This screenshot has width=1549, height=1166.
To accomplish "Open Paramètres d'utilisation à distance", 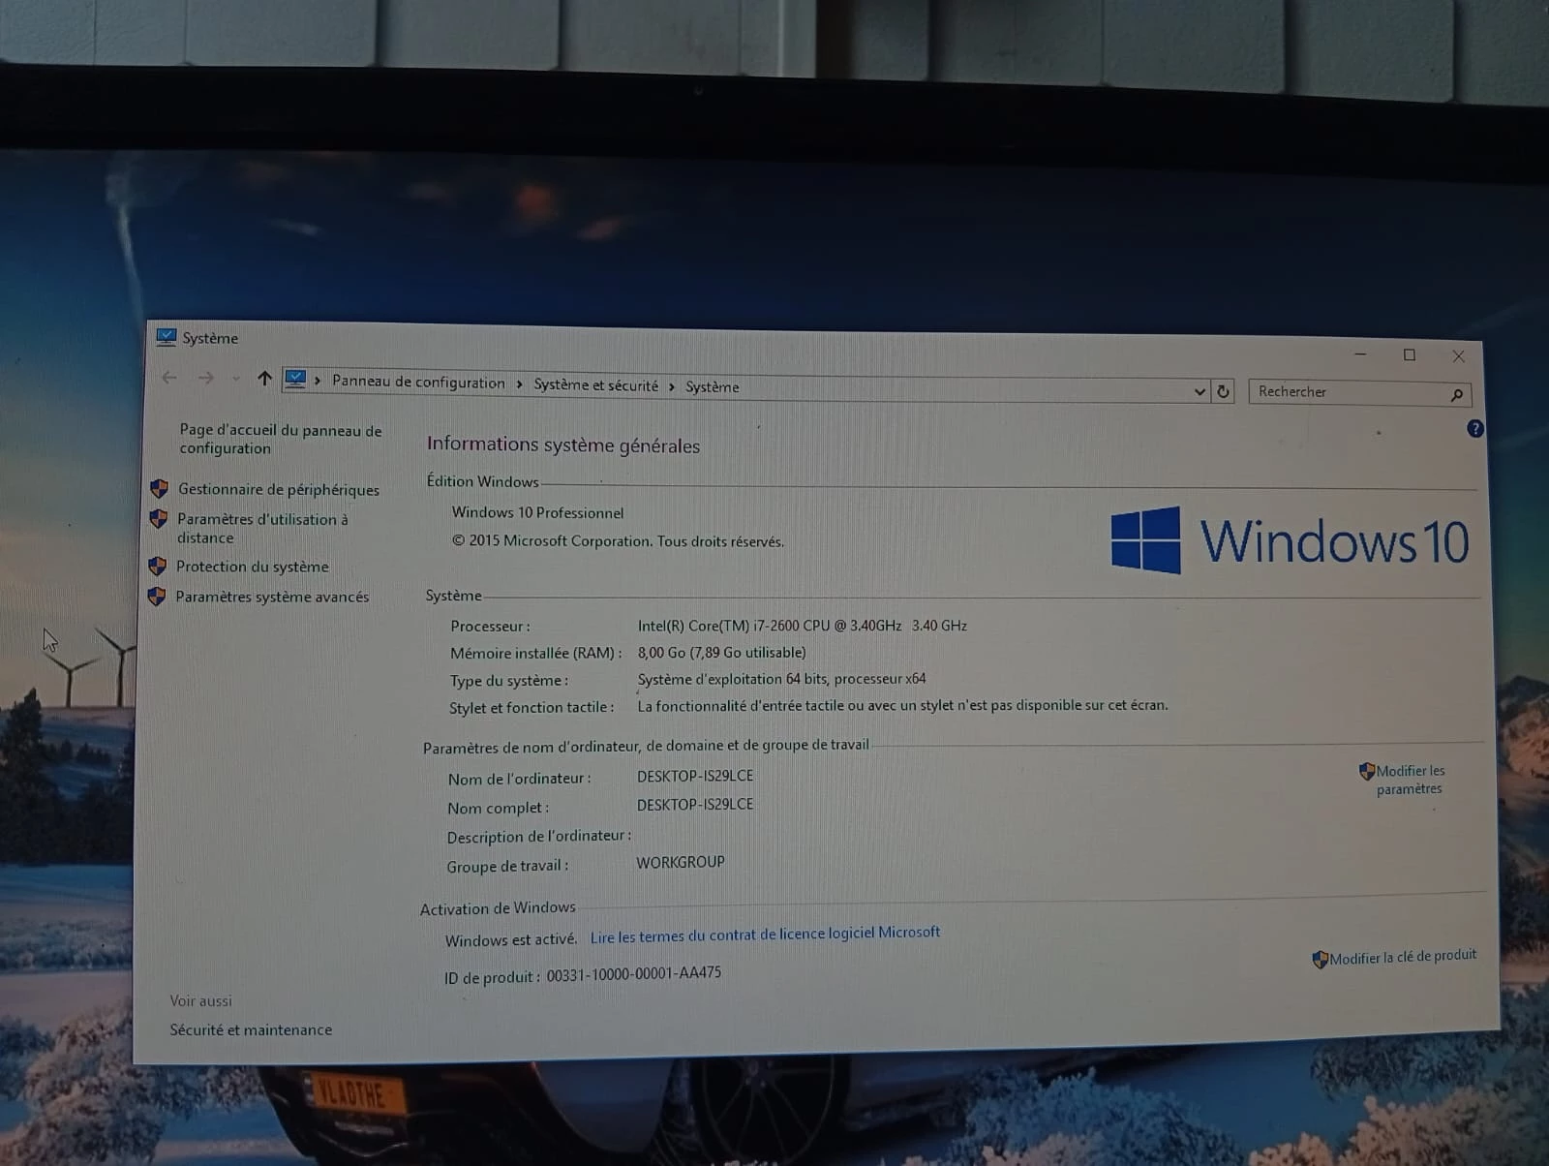I will click(262, 528).
